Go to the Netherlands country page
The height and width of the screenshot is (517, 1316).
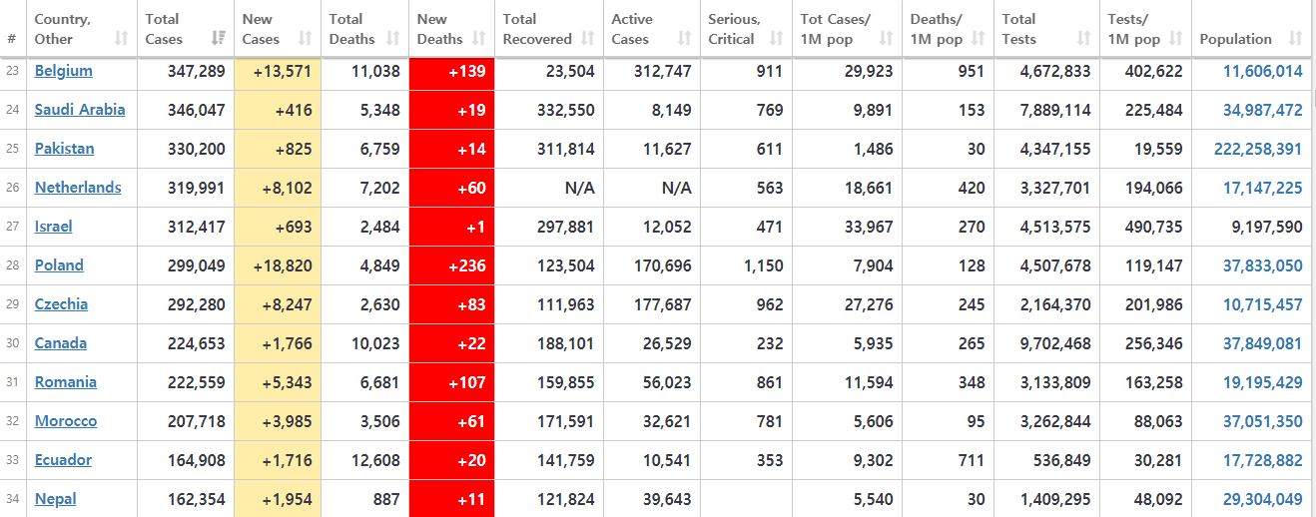pos(78,188)
